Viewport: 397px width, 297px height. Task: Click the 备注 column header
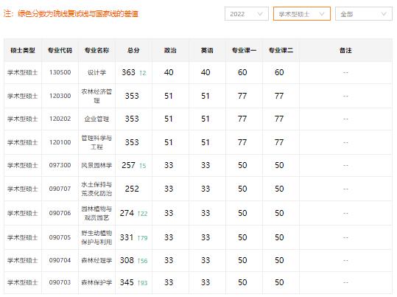point(345,50)
